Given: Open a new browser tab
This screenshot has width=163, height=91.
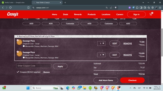Looking at the screenshot, I should [x=65, y=3].
